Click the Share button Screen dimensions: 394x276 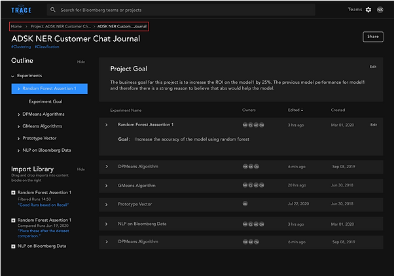tap(373, 37)
